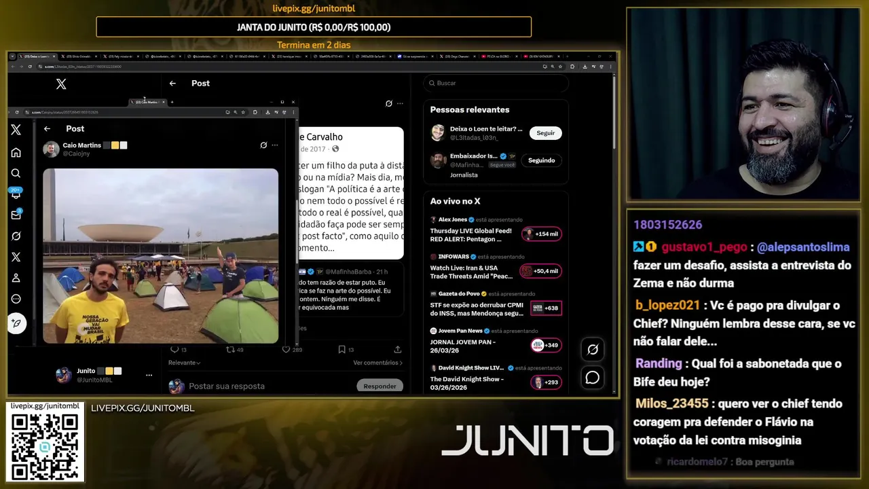Screen dimensions: 869x489
Task: Open extensions puzzle icon in rear window
Action: 572,67
